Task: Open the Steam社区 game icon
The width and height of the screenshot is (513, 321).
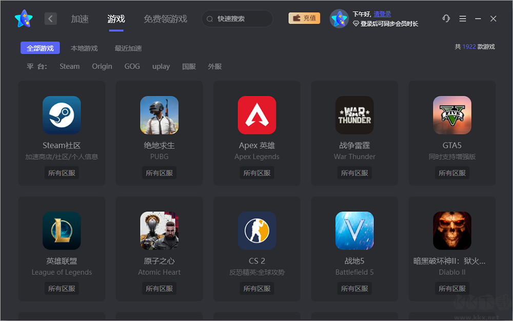Action: tap(62, 115)
